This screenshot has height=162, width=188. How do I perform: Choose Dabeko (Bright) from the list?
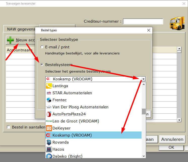94,156
